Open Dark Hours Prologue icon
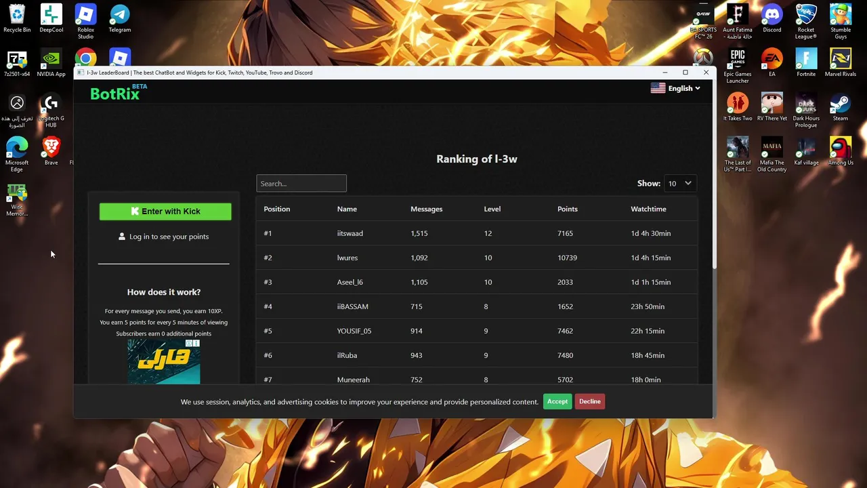The height and width of the screenshot is (488, 867). click(x=806, y=110)
